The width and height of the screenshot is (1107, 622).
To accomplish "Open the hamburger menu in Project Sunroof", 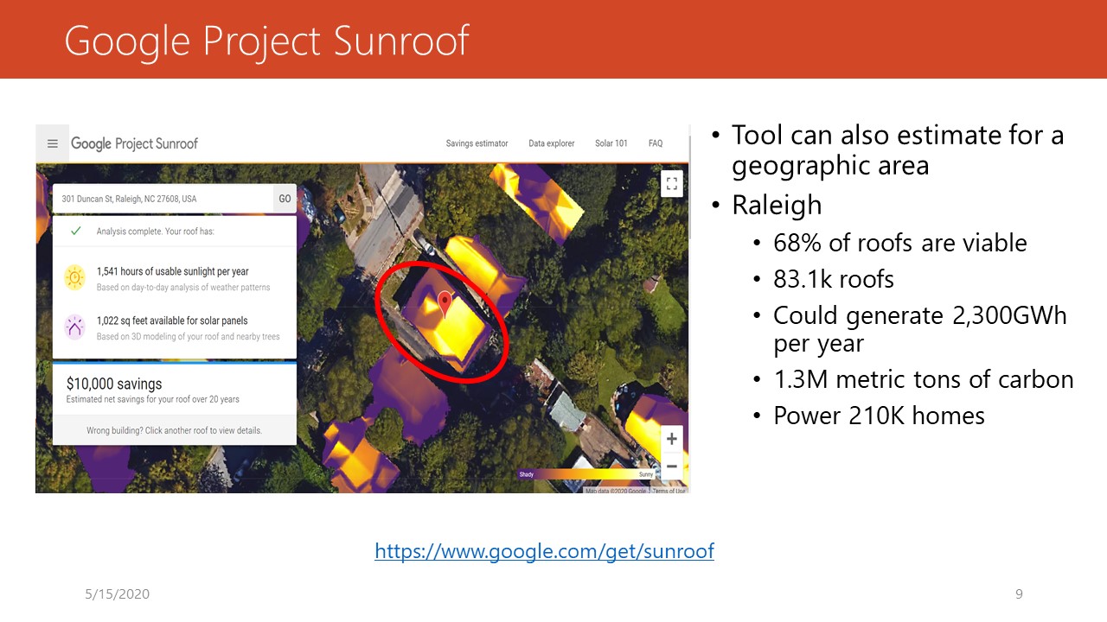I will point(53,144).
